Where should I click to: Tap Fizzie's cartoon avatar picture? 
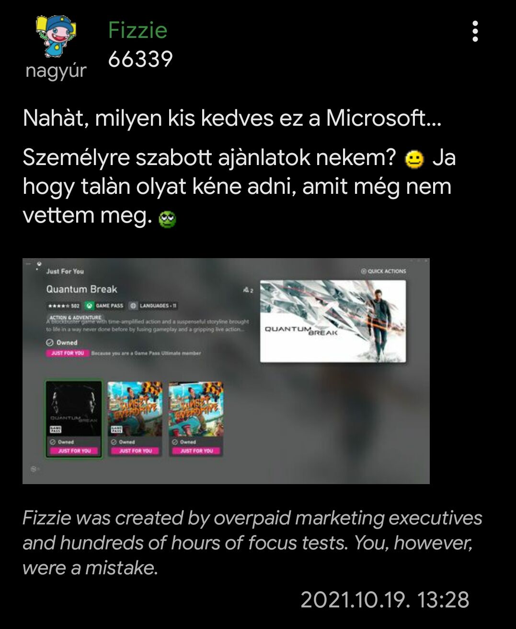[x=56, y=36]
